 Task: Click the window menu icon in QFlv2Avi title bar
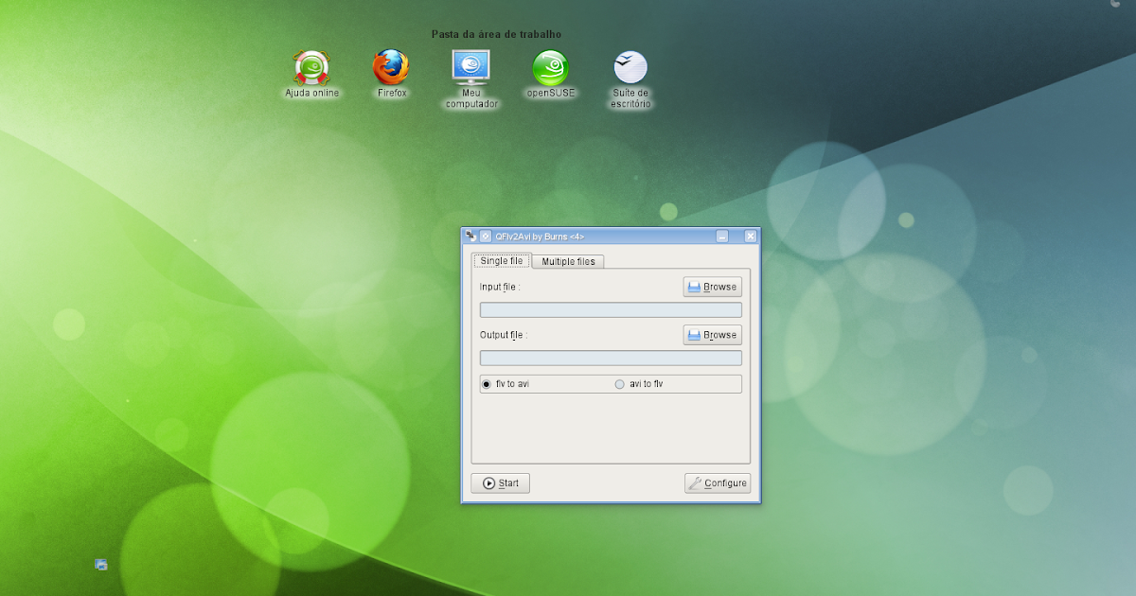(470, 236)
